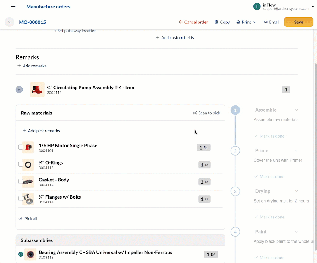Mark the Assemble step as done
The height and width of the screenshot is (263, 317).
tap(269, 136)
